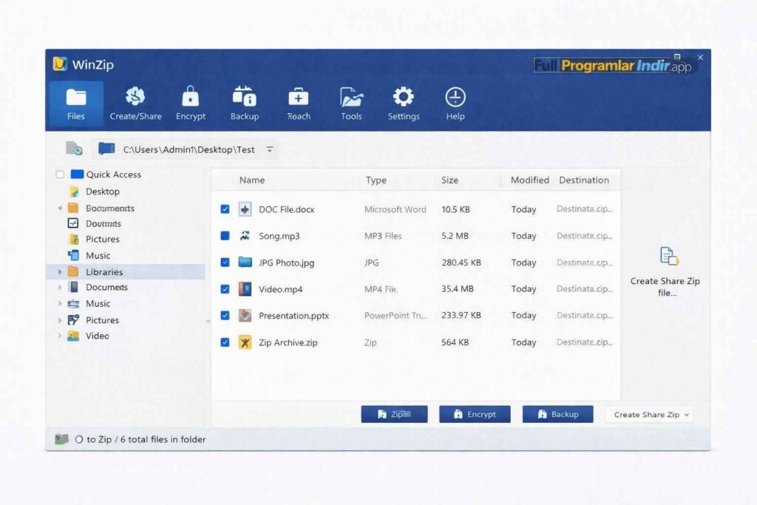Toggle the Quick Access checkbox
This screenshot has width=757, height=505.
click(60, 174)
